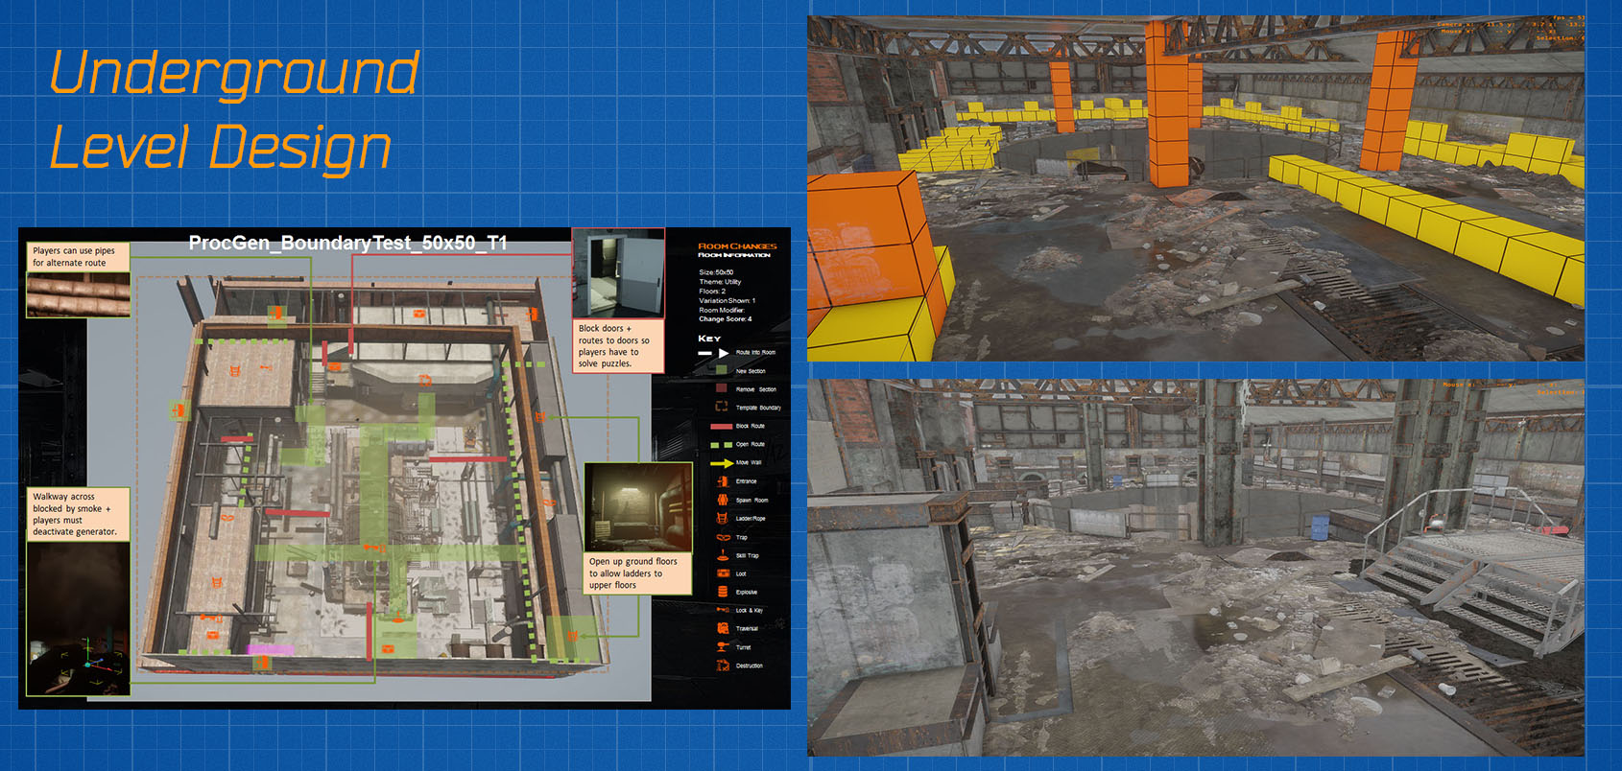Click the Lock & Key icon

[x=722, y=610]
